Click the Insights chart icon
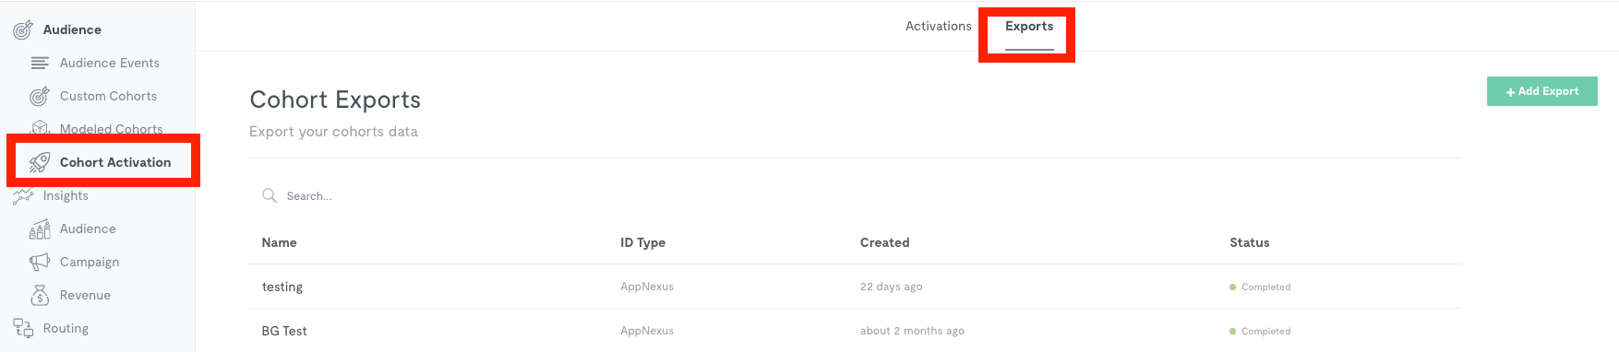The image size is (1619, 352). 23,195
